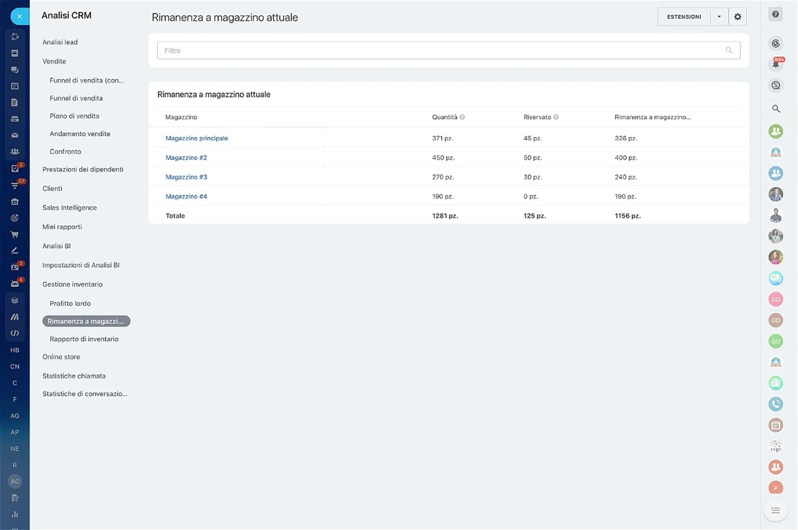The image size is (798, 530).
Task: Select Profitto lordo report
Action: 70,303
